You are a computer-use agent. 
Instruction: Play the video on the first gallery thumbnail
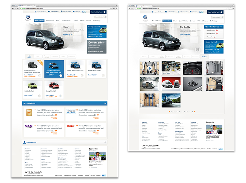pos(150,68)
